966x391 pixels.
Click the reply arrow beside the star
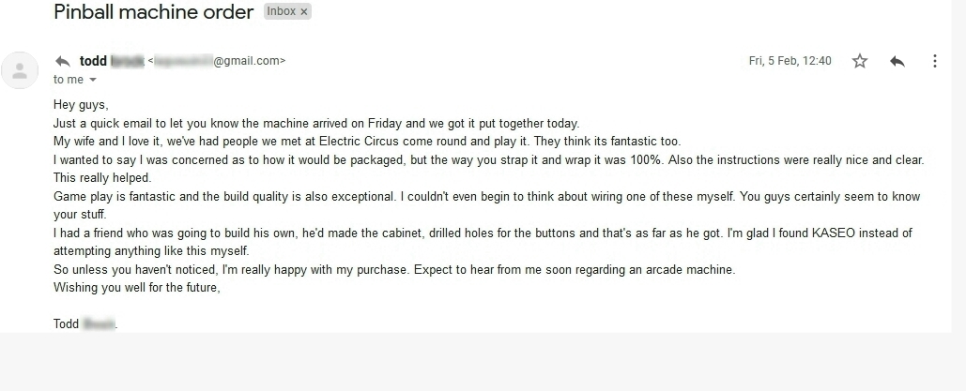[897, 61]
